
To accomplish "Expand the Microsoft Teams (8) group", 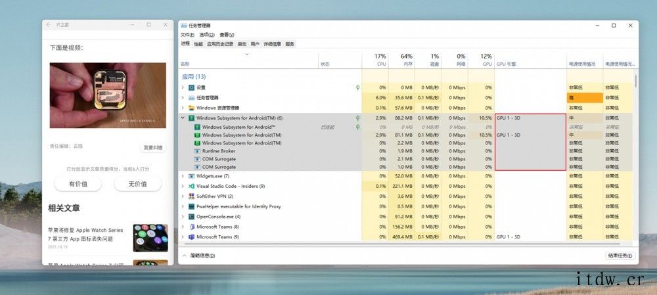I will pos(183,227).
